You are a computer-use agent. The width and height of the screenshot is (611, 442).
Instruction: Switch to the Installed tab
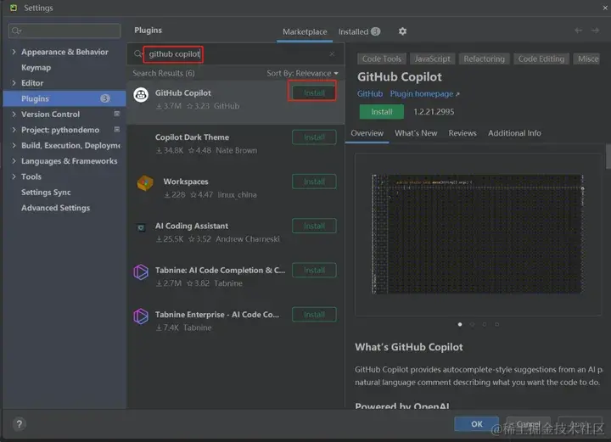click(x=359, y=31)
